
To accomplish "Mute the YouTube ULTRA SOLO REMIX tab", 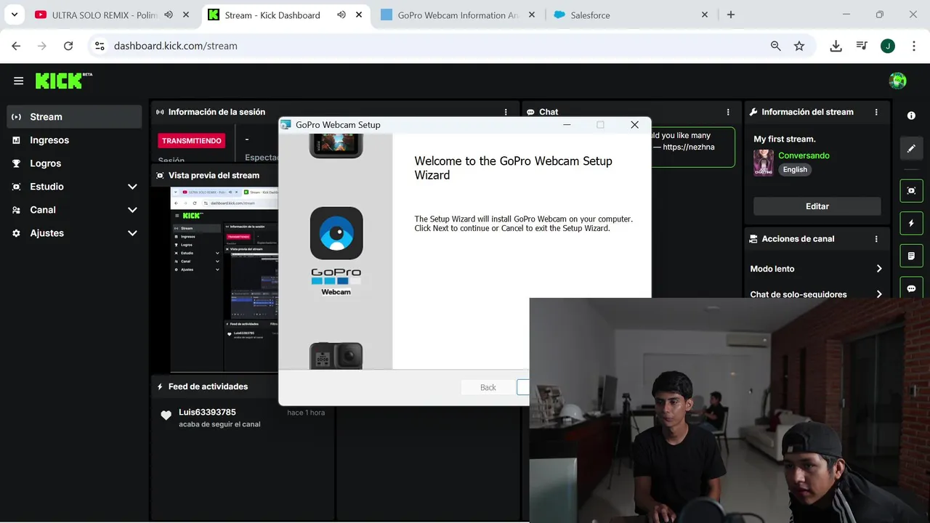I will pyautogui.click(x=169, y=15).
